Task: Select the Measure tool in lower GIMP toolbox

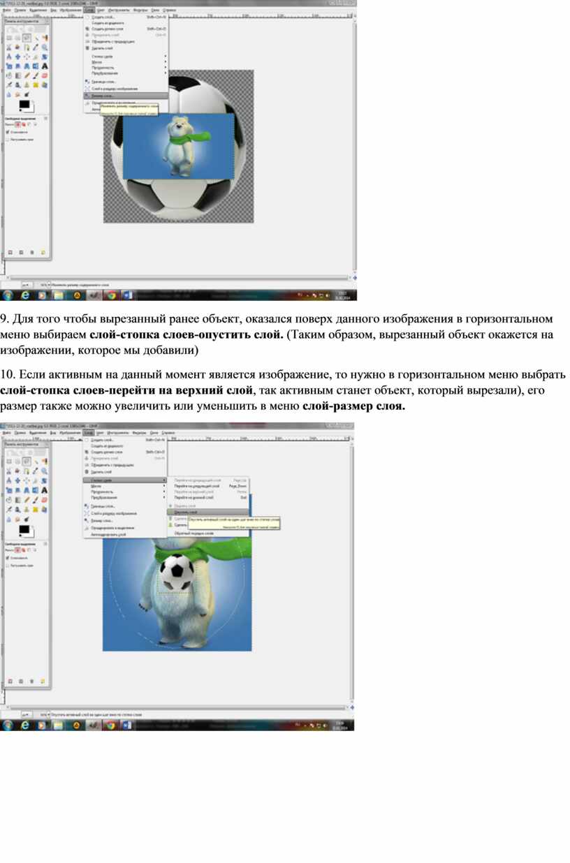Action: [9, 480]
